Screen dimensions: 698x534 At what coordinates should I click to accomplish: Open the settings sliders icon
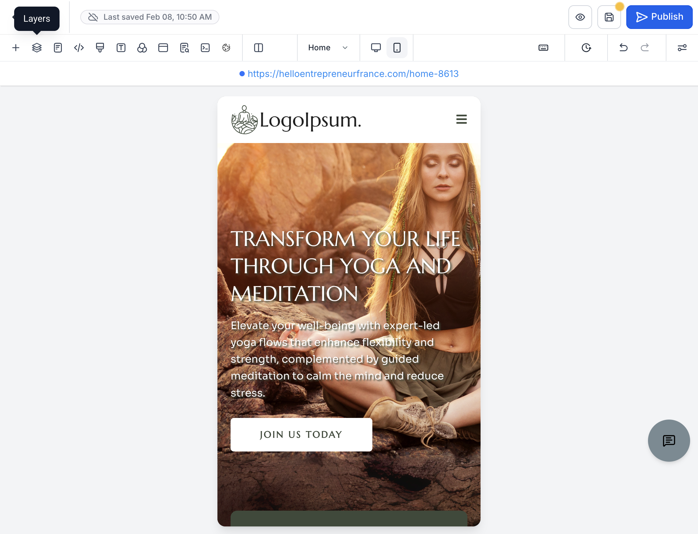coord(682,48)
